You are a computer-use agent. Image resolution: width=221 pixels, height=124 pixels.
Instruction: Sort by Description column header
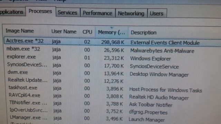[144, 33]
